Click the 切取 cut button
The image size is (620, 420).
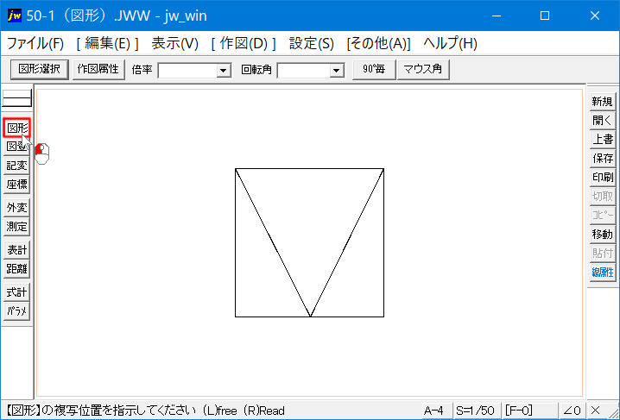602,196
